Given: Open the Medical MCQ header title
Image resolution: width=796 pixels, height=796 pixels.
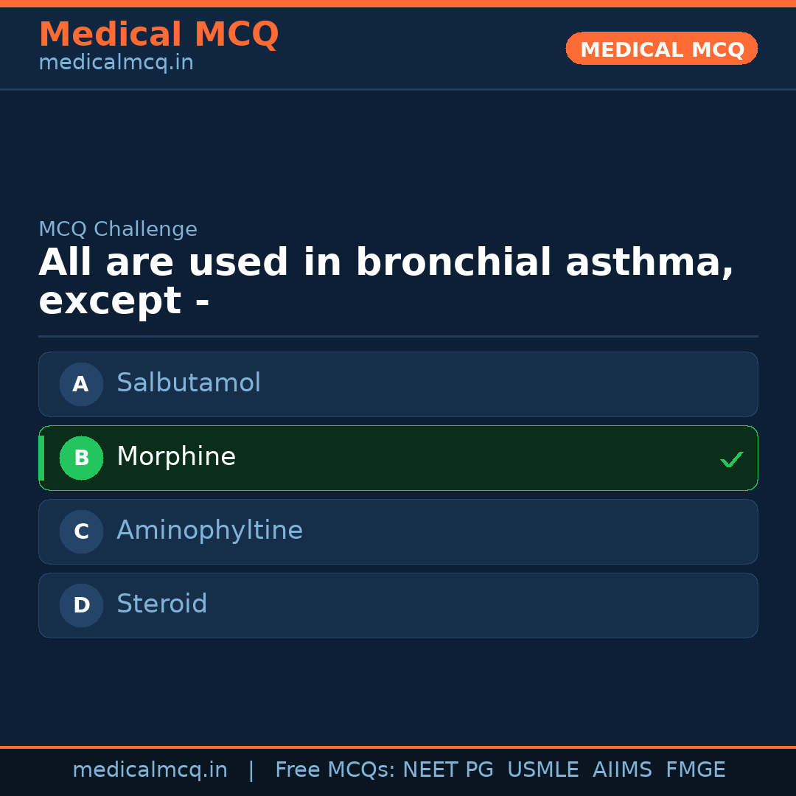Looking at the screenshot, I should [158, 35].
